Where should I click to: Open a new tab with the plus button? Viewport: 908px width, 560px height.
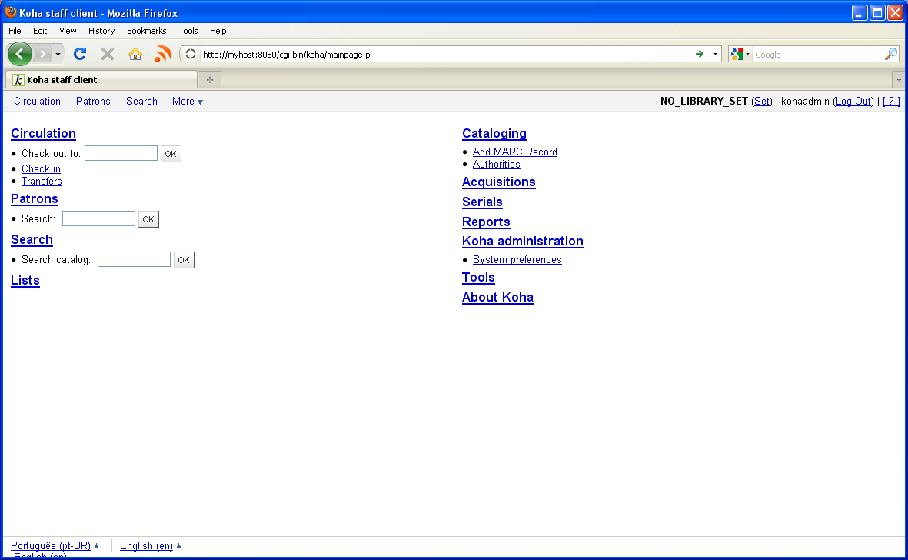(x=209, y=79)
